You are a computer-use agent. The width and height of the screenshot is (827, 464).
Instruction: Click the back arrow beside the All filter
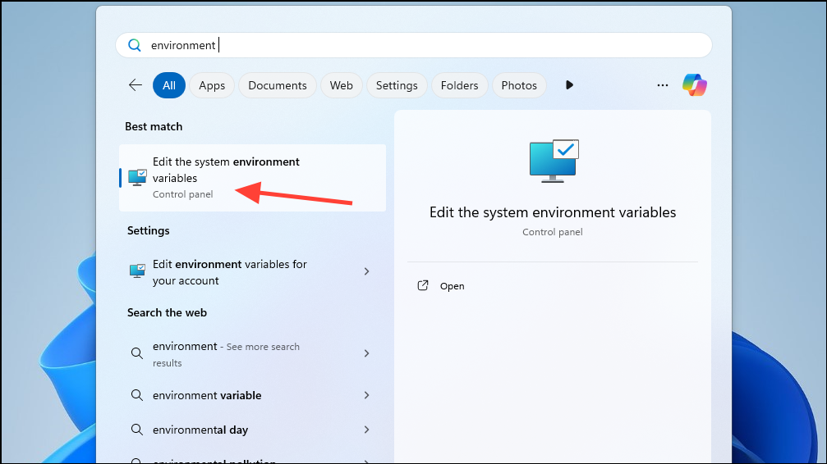pyautogui.click(x=136, y=84)
